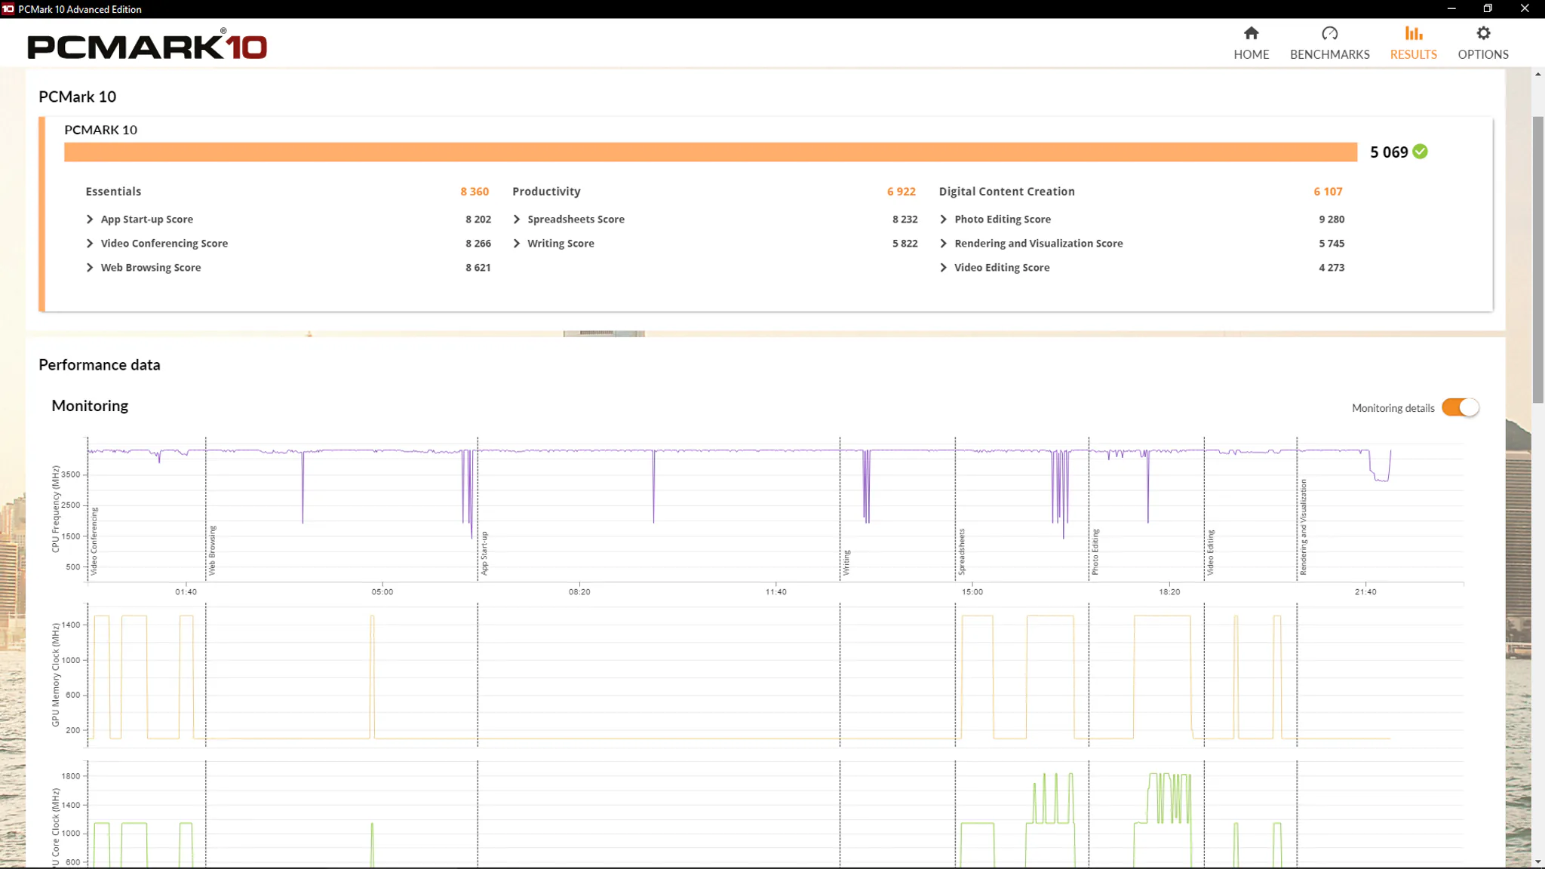Click the Web Browsing marker in CPU chart
Screen dimensions: 1545x869
(212, 551)
